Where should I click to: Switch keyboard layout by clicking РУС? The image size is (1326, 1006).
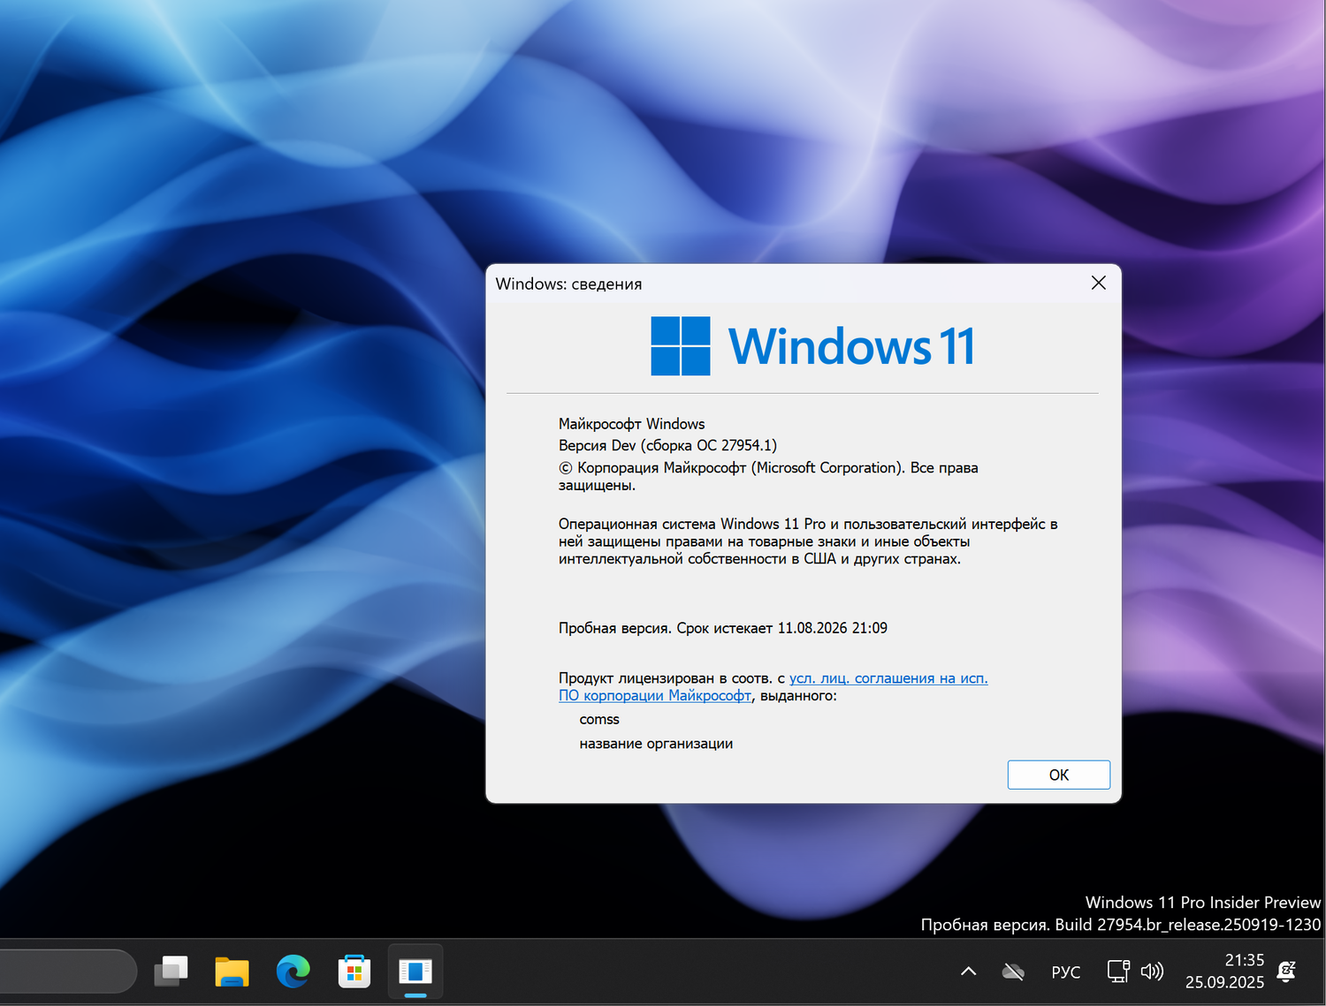(1065, 971)
